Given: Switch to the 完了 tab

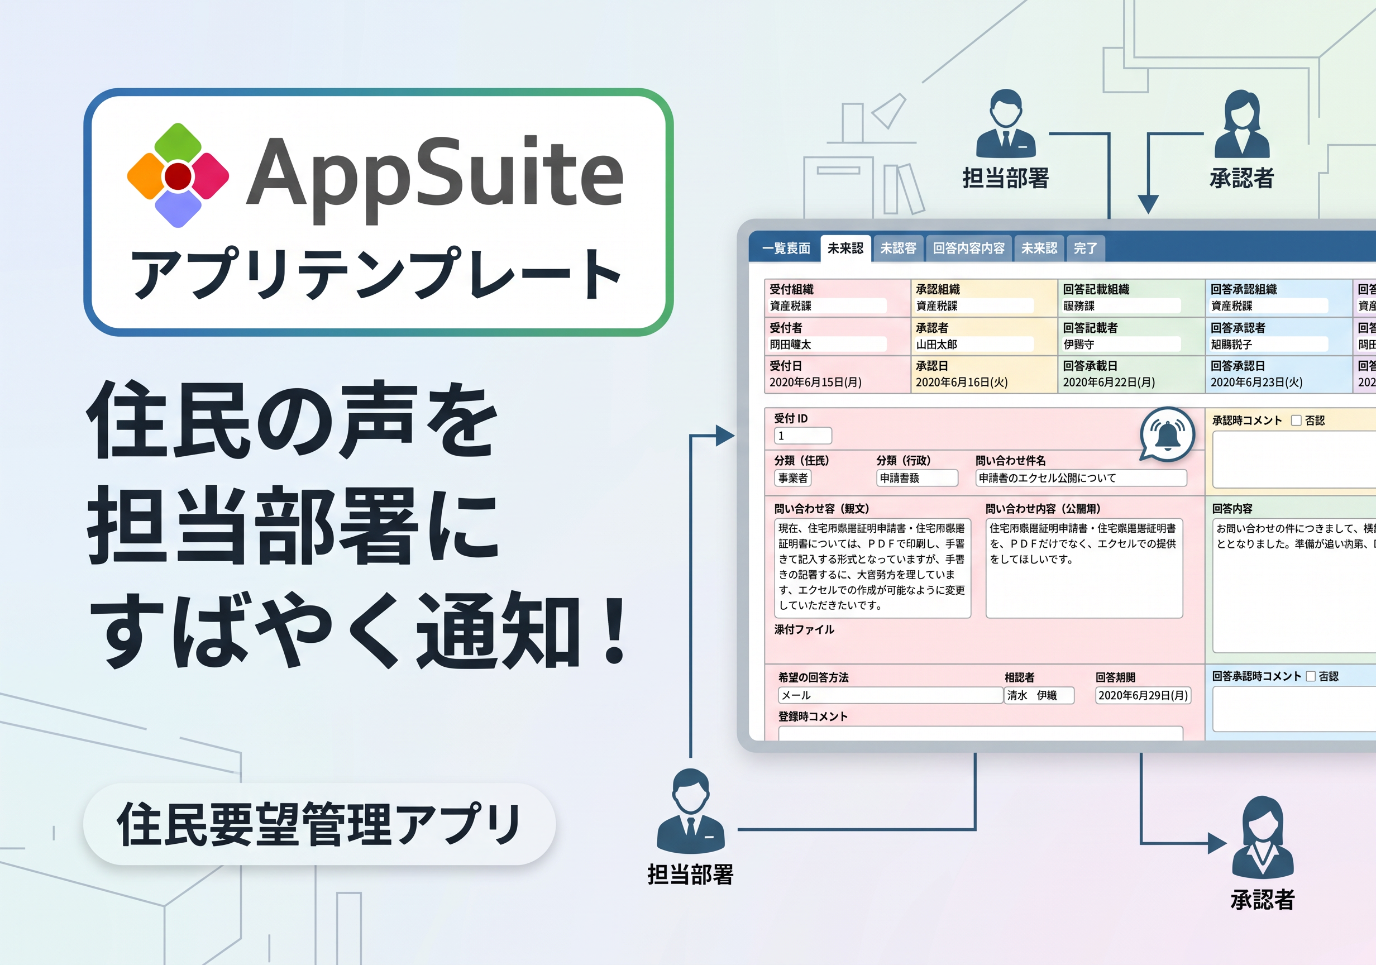Looking at the screenshot, I should tap(1086, 248).
